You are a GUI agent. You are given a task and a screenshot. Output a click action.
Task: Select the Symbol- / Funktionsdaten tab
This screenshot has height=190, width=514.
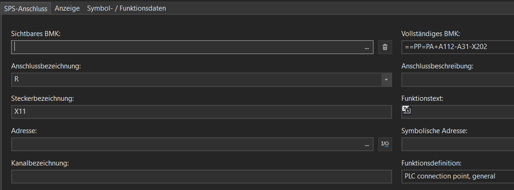(127, 8)
